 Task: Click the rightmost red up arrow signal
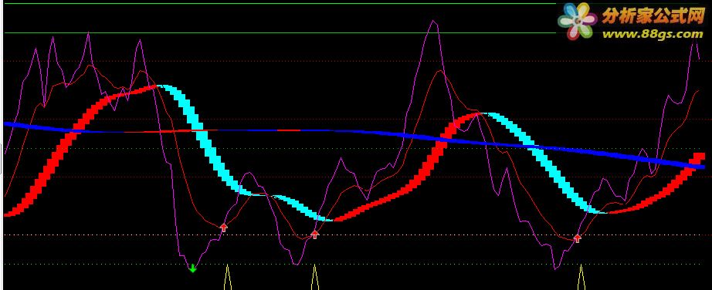[577, 238]
